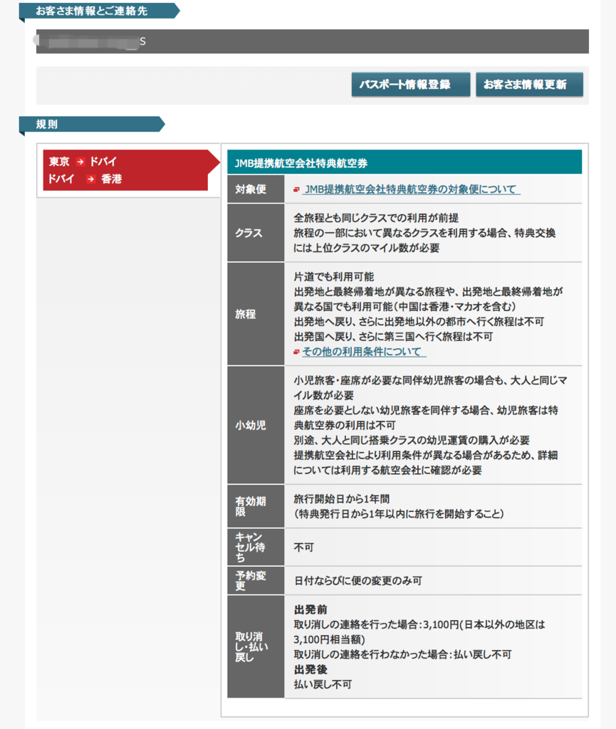Click the 予約変更 row label
Image resolution: width=616 pixels, height=729 pixels.
(256, 581)
